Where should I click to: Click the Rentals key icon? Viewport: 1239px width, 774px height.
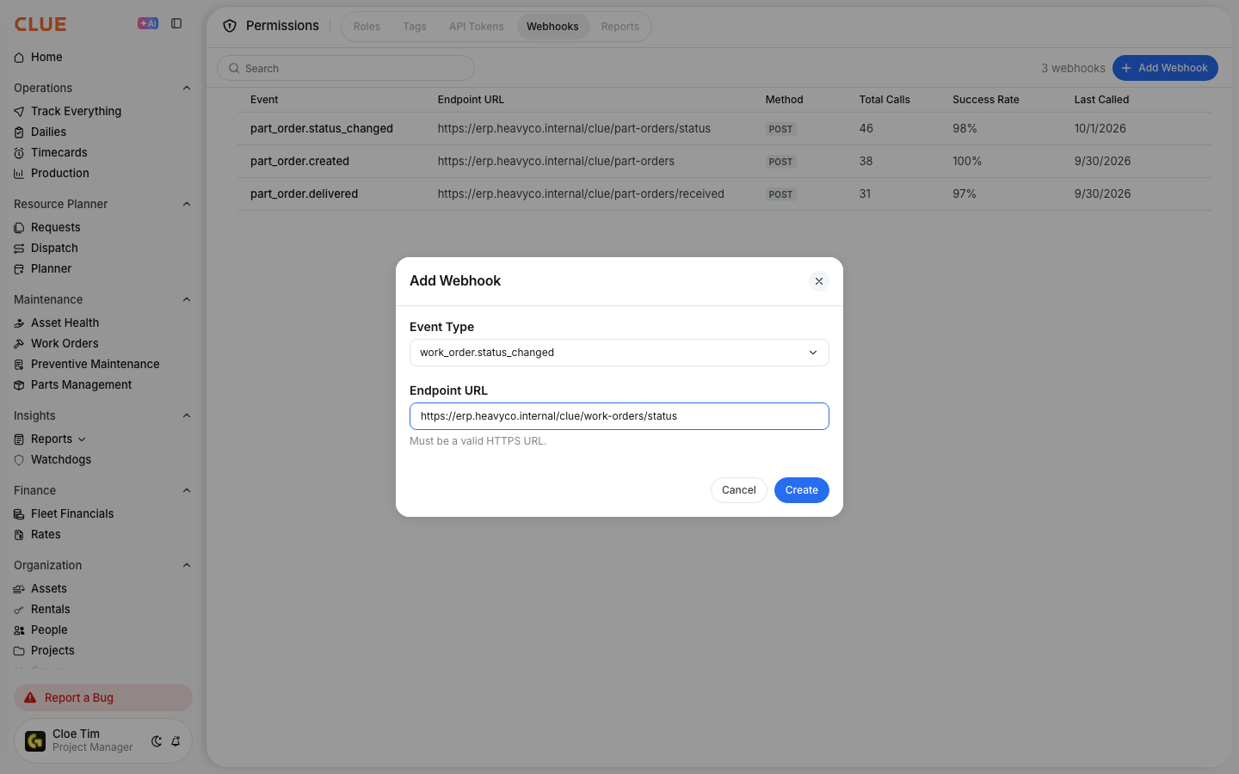[19, 610]
